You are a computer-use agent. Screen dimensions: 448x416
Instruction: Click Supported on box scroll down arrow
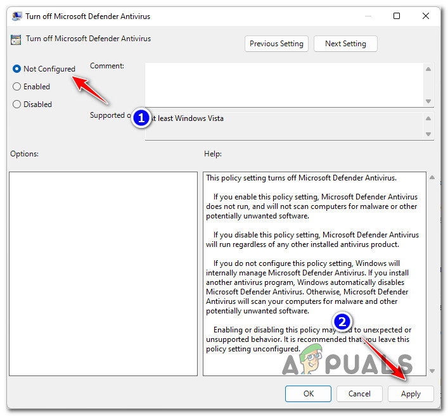coord(428,134)
